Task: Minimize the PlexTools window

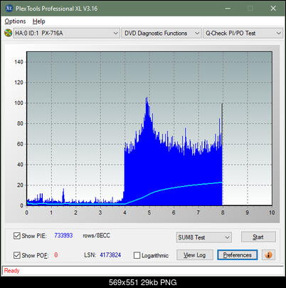Action: tap(228, 9)
